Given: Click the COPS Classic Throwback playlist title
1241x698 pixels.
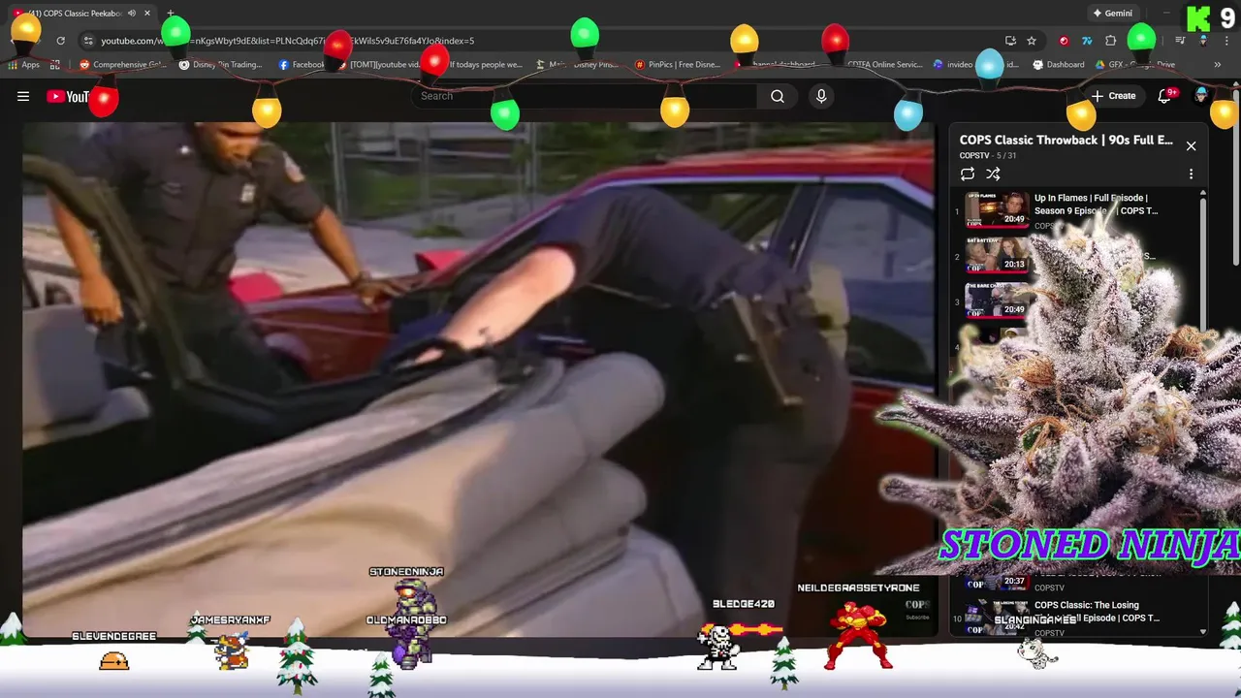Looking at the screenshot, I should click(x=1066, y=140).
